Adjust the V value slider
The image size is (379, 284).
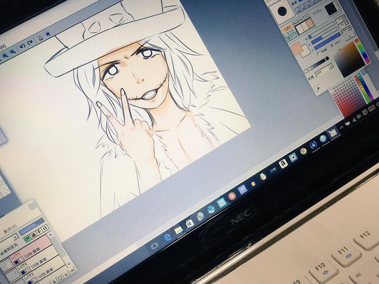pyautogui.click(x=327, y=42)
